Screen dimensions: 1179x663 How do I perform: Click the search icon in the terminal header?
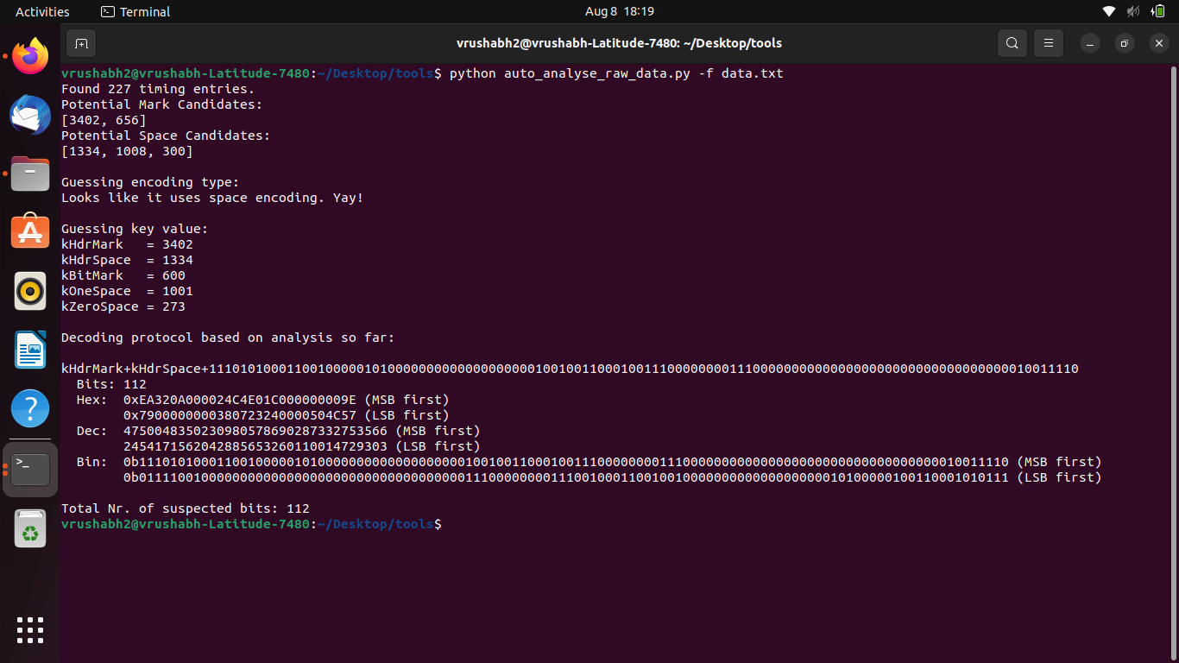[1012, 42]
